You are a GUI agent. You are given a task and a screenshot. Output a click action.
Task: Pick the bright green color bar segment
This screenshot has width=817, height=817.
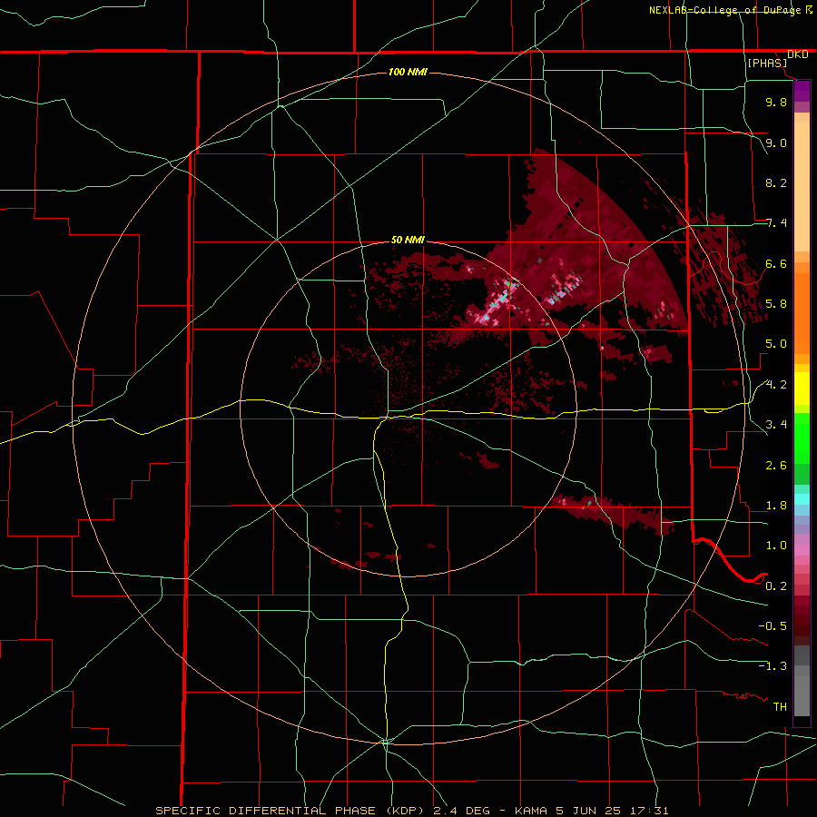click(802, 438)
